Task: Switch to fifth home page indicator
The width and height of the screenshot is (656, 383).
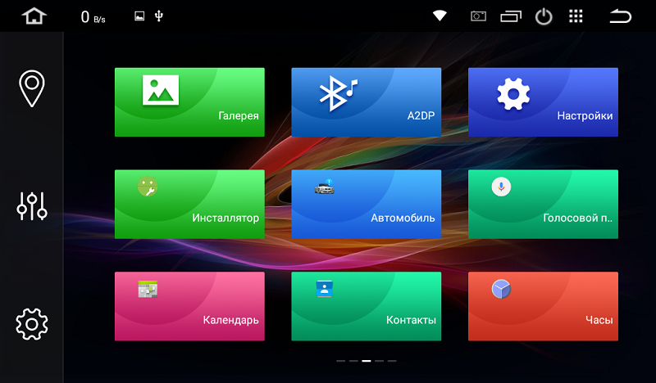Action: [x=392, y=361]
